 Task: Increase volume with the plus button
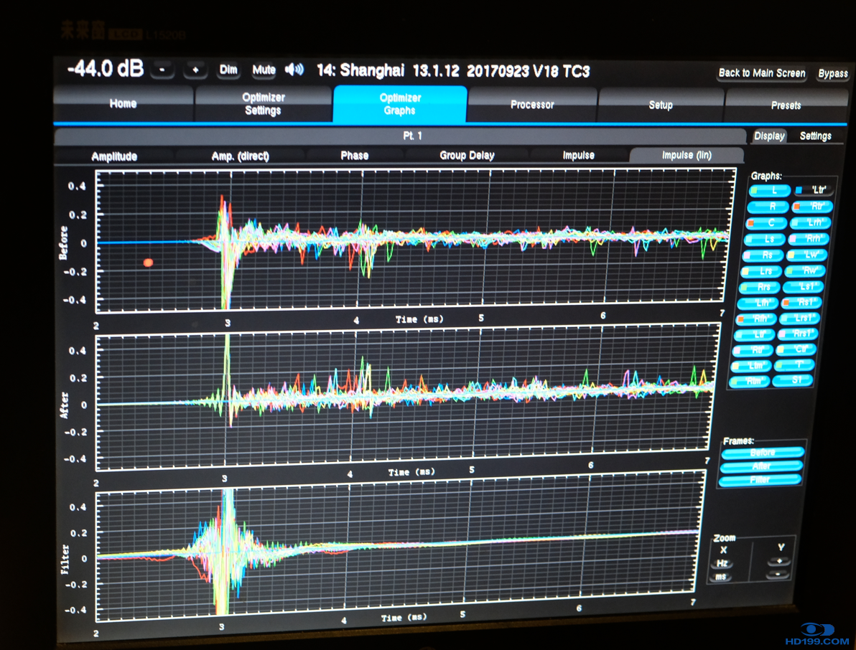[195, 70]
